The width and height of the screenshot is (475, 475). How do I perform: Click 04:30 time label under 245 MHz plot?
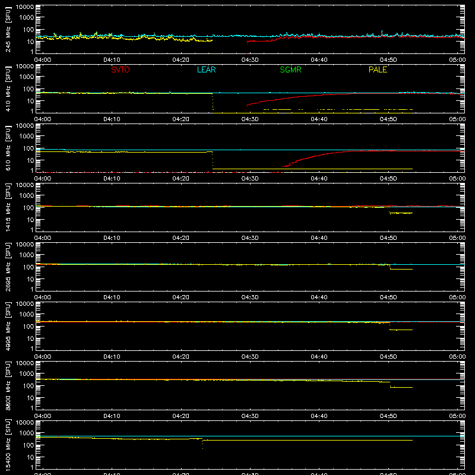(x=250, y=60)
